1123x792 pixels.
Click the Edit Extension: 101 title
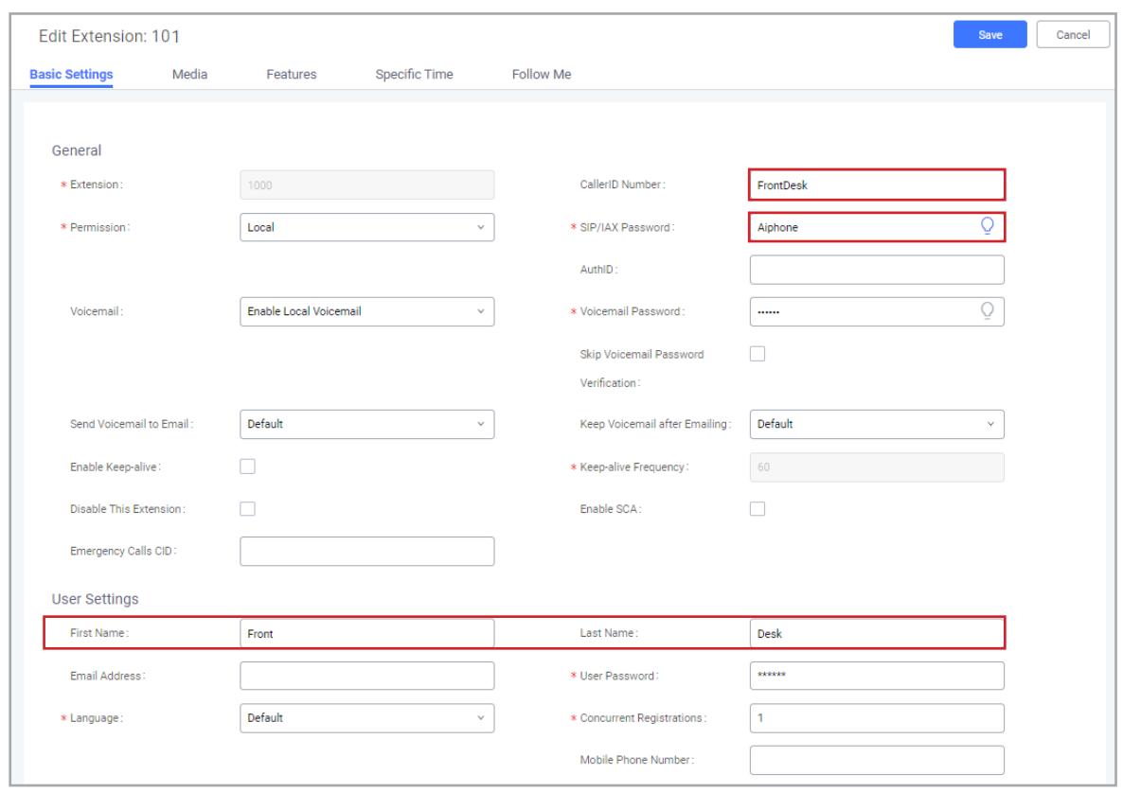click(x=109, y=36)
